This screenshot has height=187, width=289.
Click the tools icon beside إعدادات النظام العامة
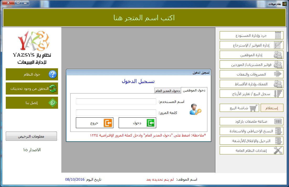[278, 150]
